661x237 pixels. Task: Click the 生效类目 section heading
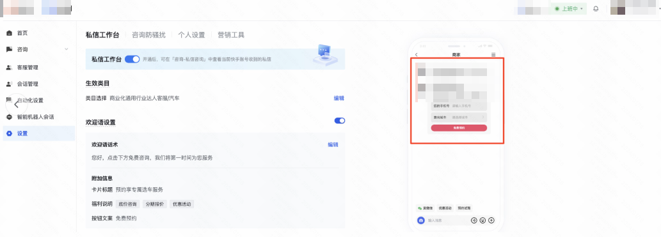pyautogui.click(x=98, y=83)
